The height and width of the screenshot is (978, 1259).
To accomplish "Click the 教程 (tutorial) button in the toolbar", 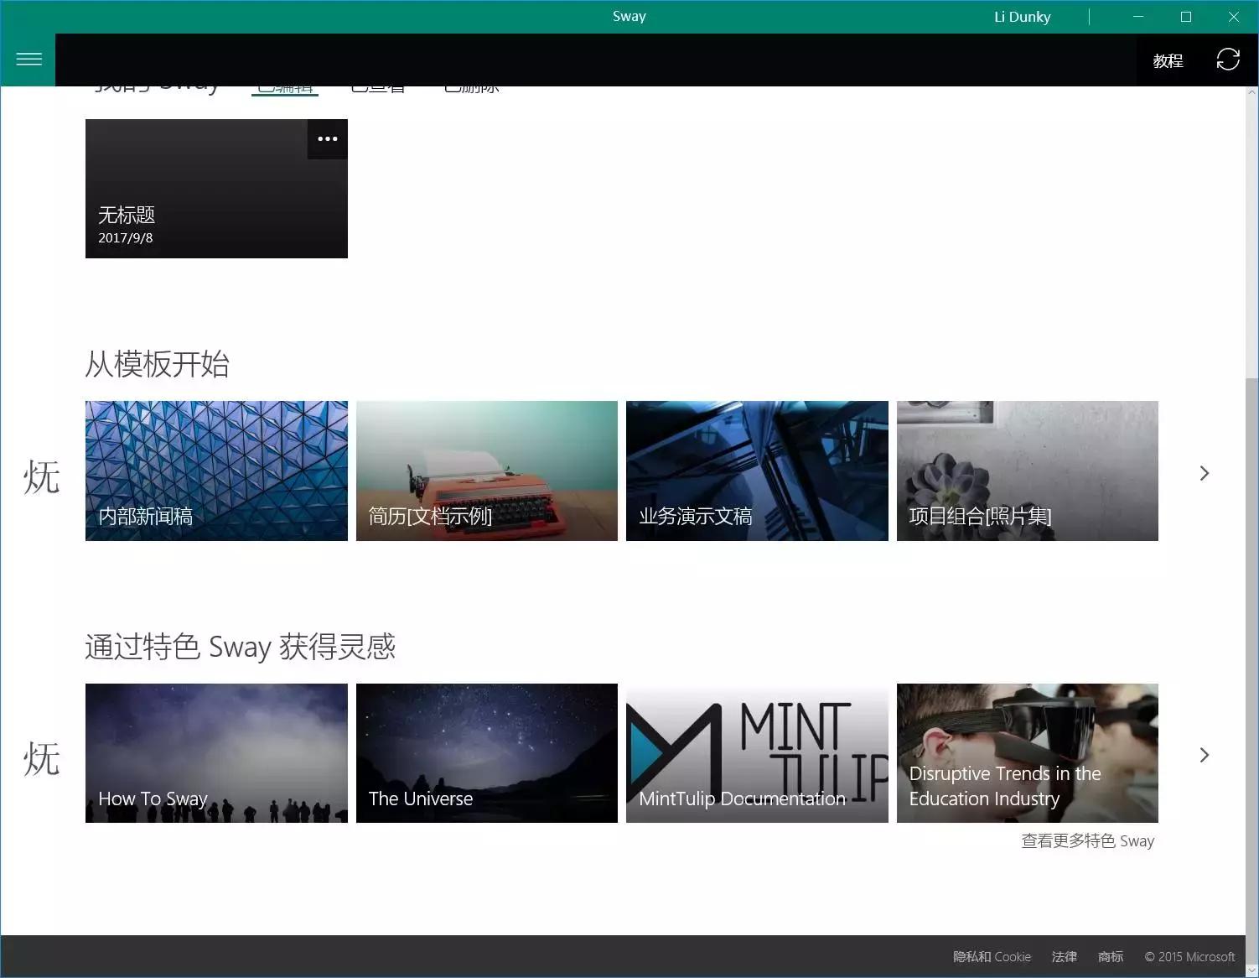I will pyautogui.click(x=1168, y=60).
